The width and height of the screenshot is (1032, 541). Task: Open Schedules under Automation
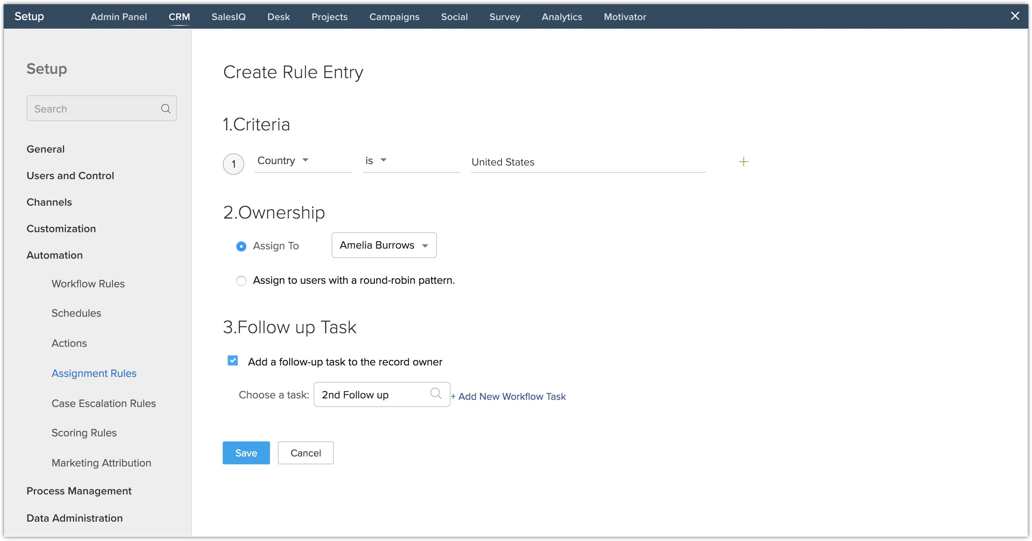click(76, 313)
